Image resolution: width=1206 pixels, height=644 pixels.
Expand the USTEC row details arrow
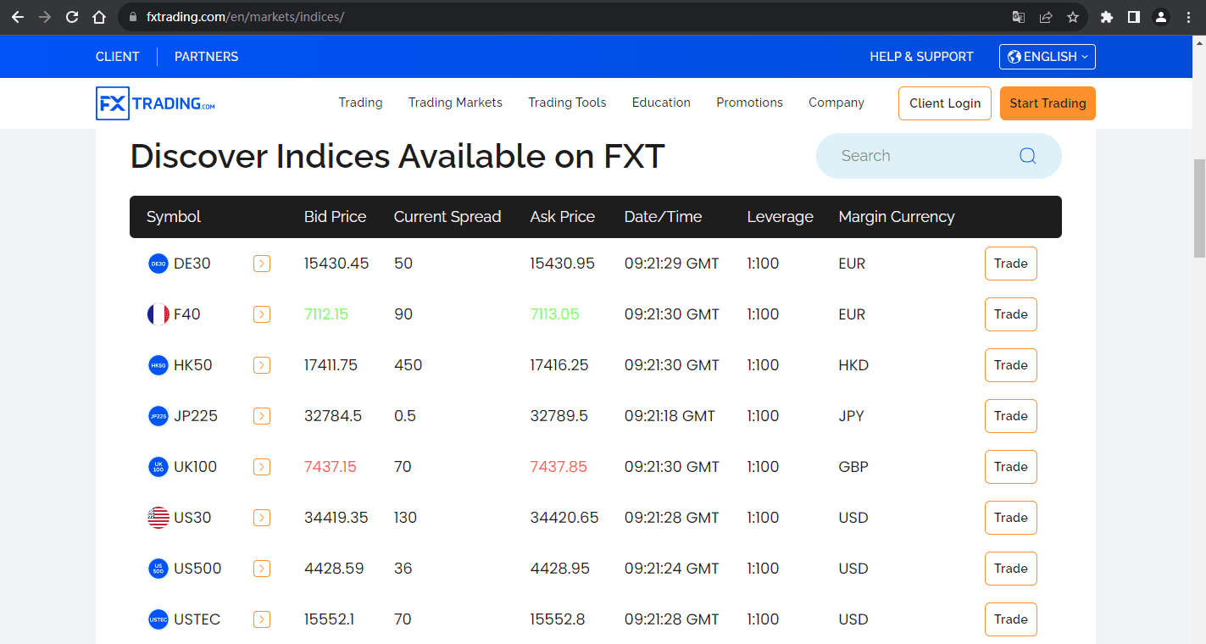tap(262, 619)
